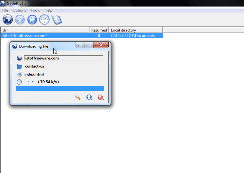Open the pause button dropdown in dialog
This screenshot has width=244, height=173.
tap(89, 97)
